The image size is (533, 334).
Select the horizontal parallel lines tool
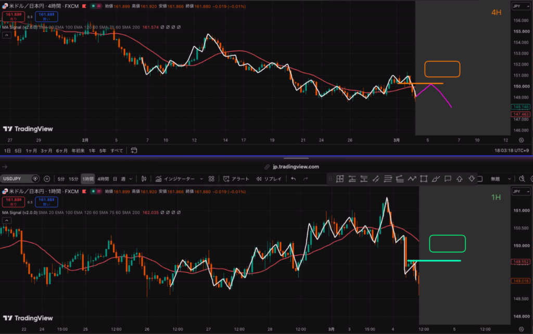click(388, 179)
